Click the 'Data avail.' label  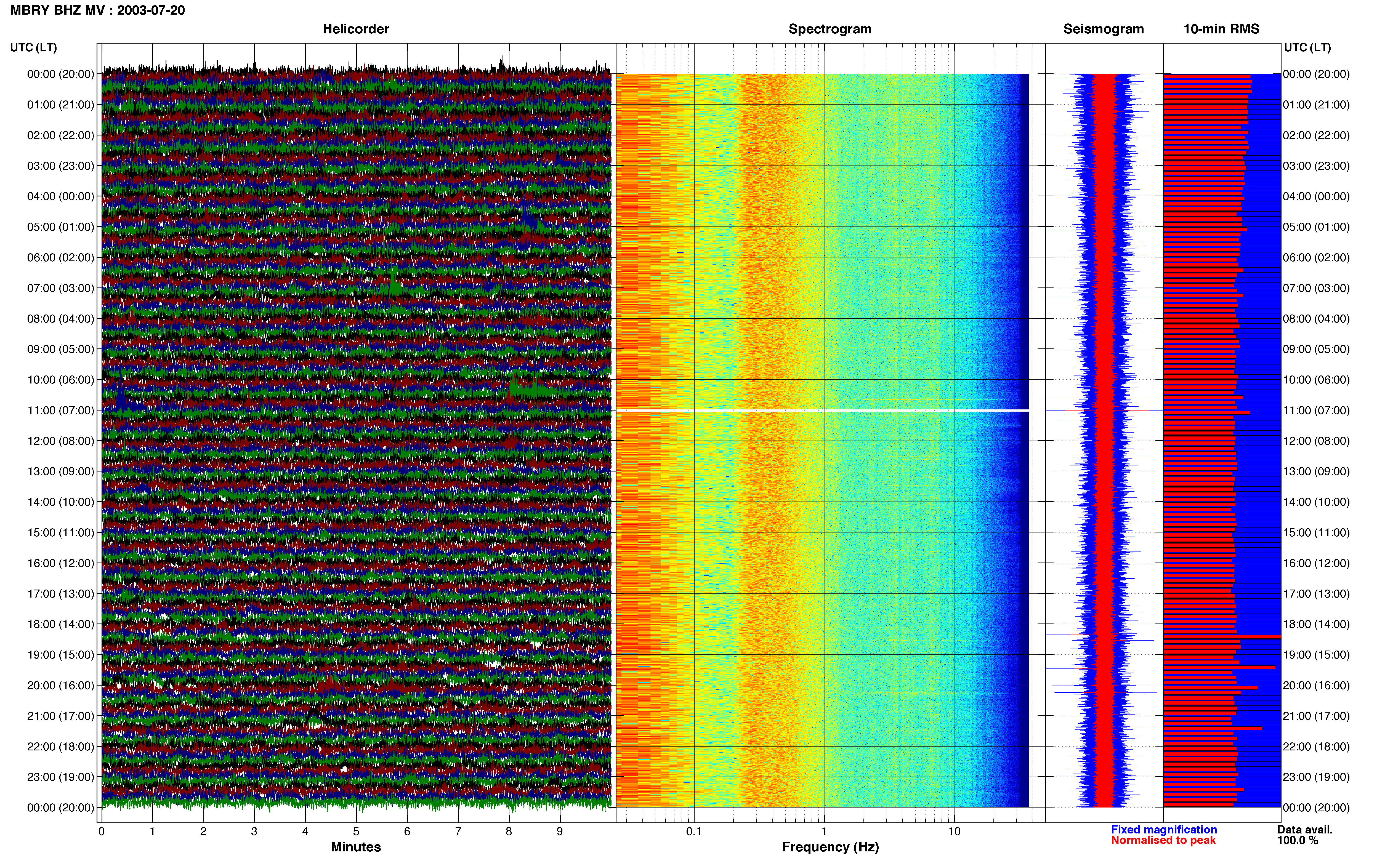(1305, 829)
